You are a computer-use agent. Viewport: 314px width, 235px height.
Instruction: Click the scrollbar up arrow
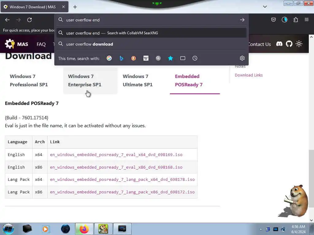coord(311,37)
